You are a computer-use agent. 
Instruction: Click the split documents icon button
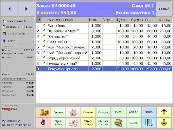coord(73,123)
